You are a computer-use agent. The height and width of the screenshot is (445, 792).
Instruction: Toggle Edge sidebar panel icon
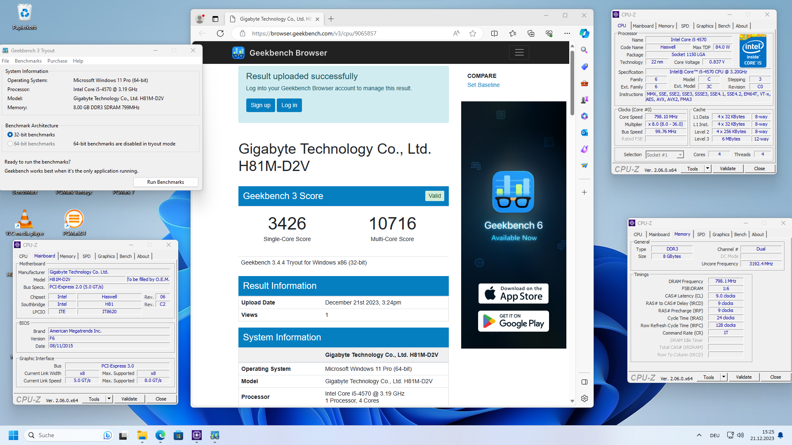(x=584, y=382)
